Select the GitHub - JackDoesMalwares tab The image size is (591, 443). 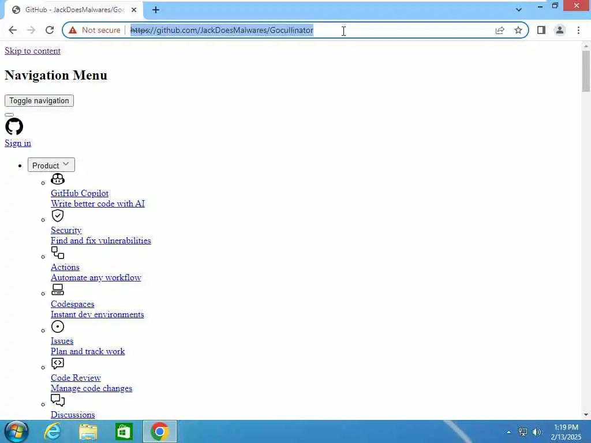click(74, 10)
